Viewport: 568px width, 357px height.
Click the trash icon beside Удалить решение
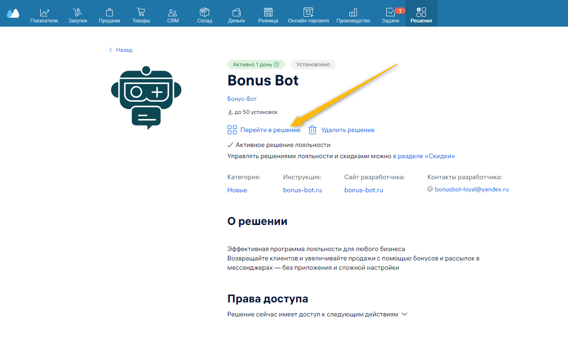pyautogui.click(x=312, y=130)
